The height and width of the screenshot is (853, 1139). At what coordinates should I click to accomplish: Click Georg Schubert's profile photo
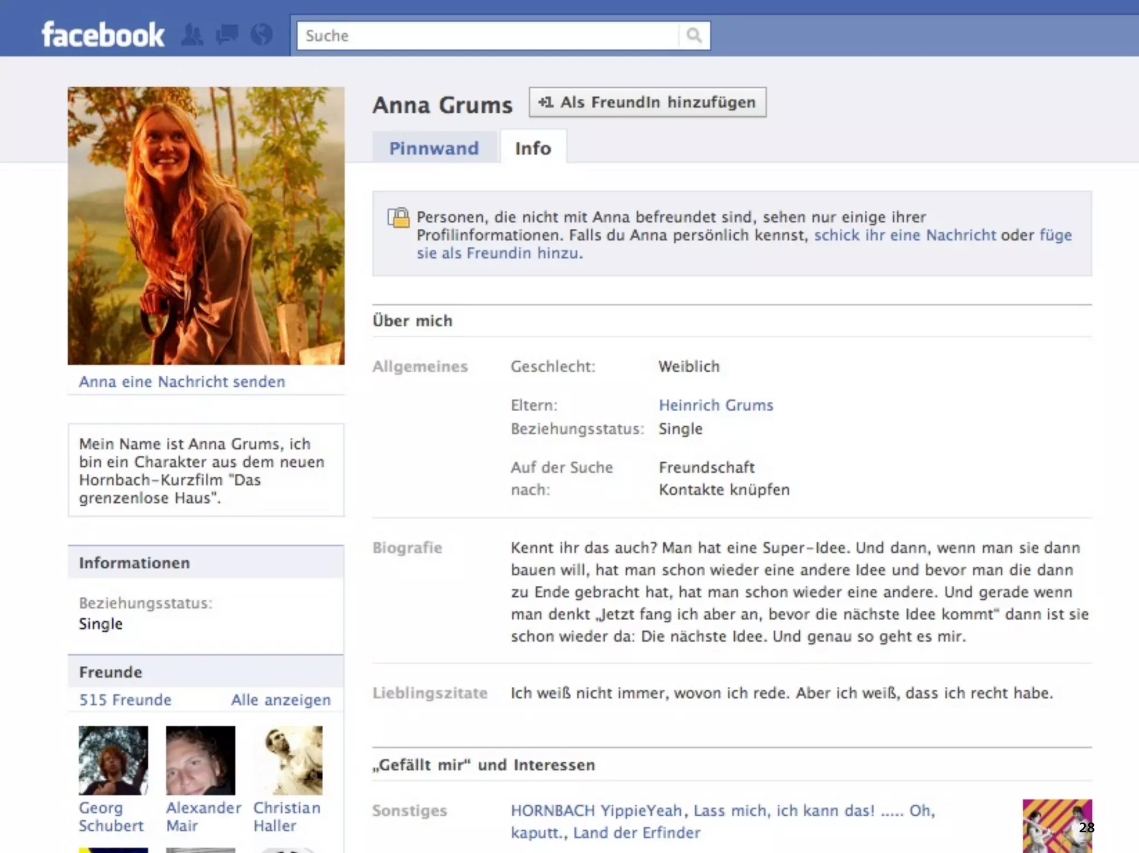coord(113,760)
